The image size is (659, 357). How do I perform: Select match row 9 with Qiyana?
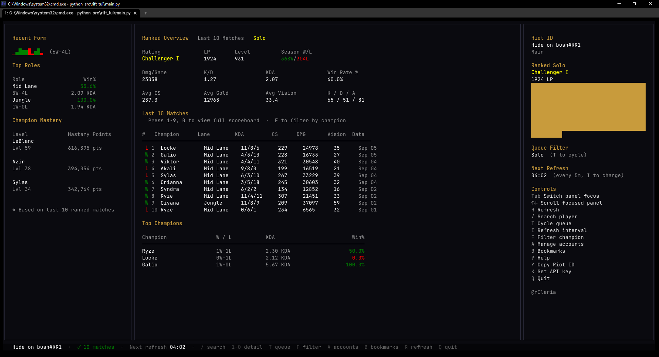[261, 203]
